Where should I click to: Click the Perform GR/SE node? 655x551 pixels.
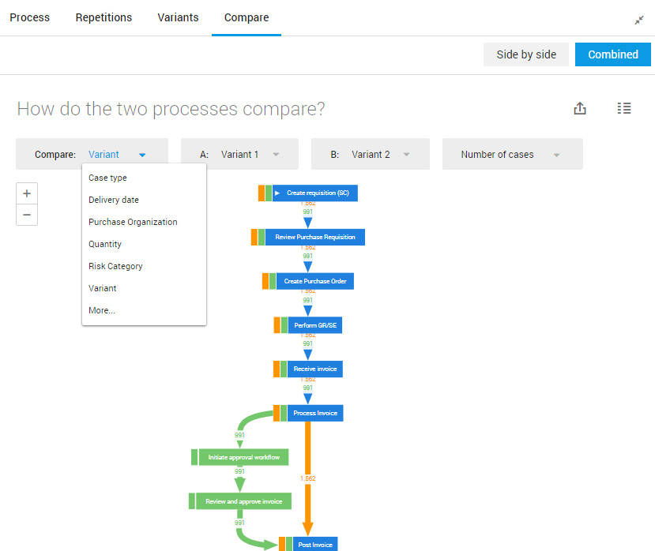[x=315, y=325]
